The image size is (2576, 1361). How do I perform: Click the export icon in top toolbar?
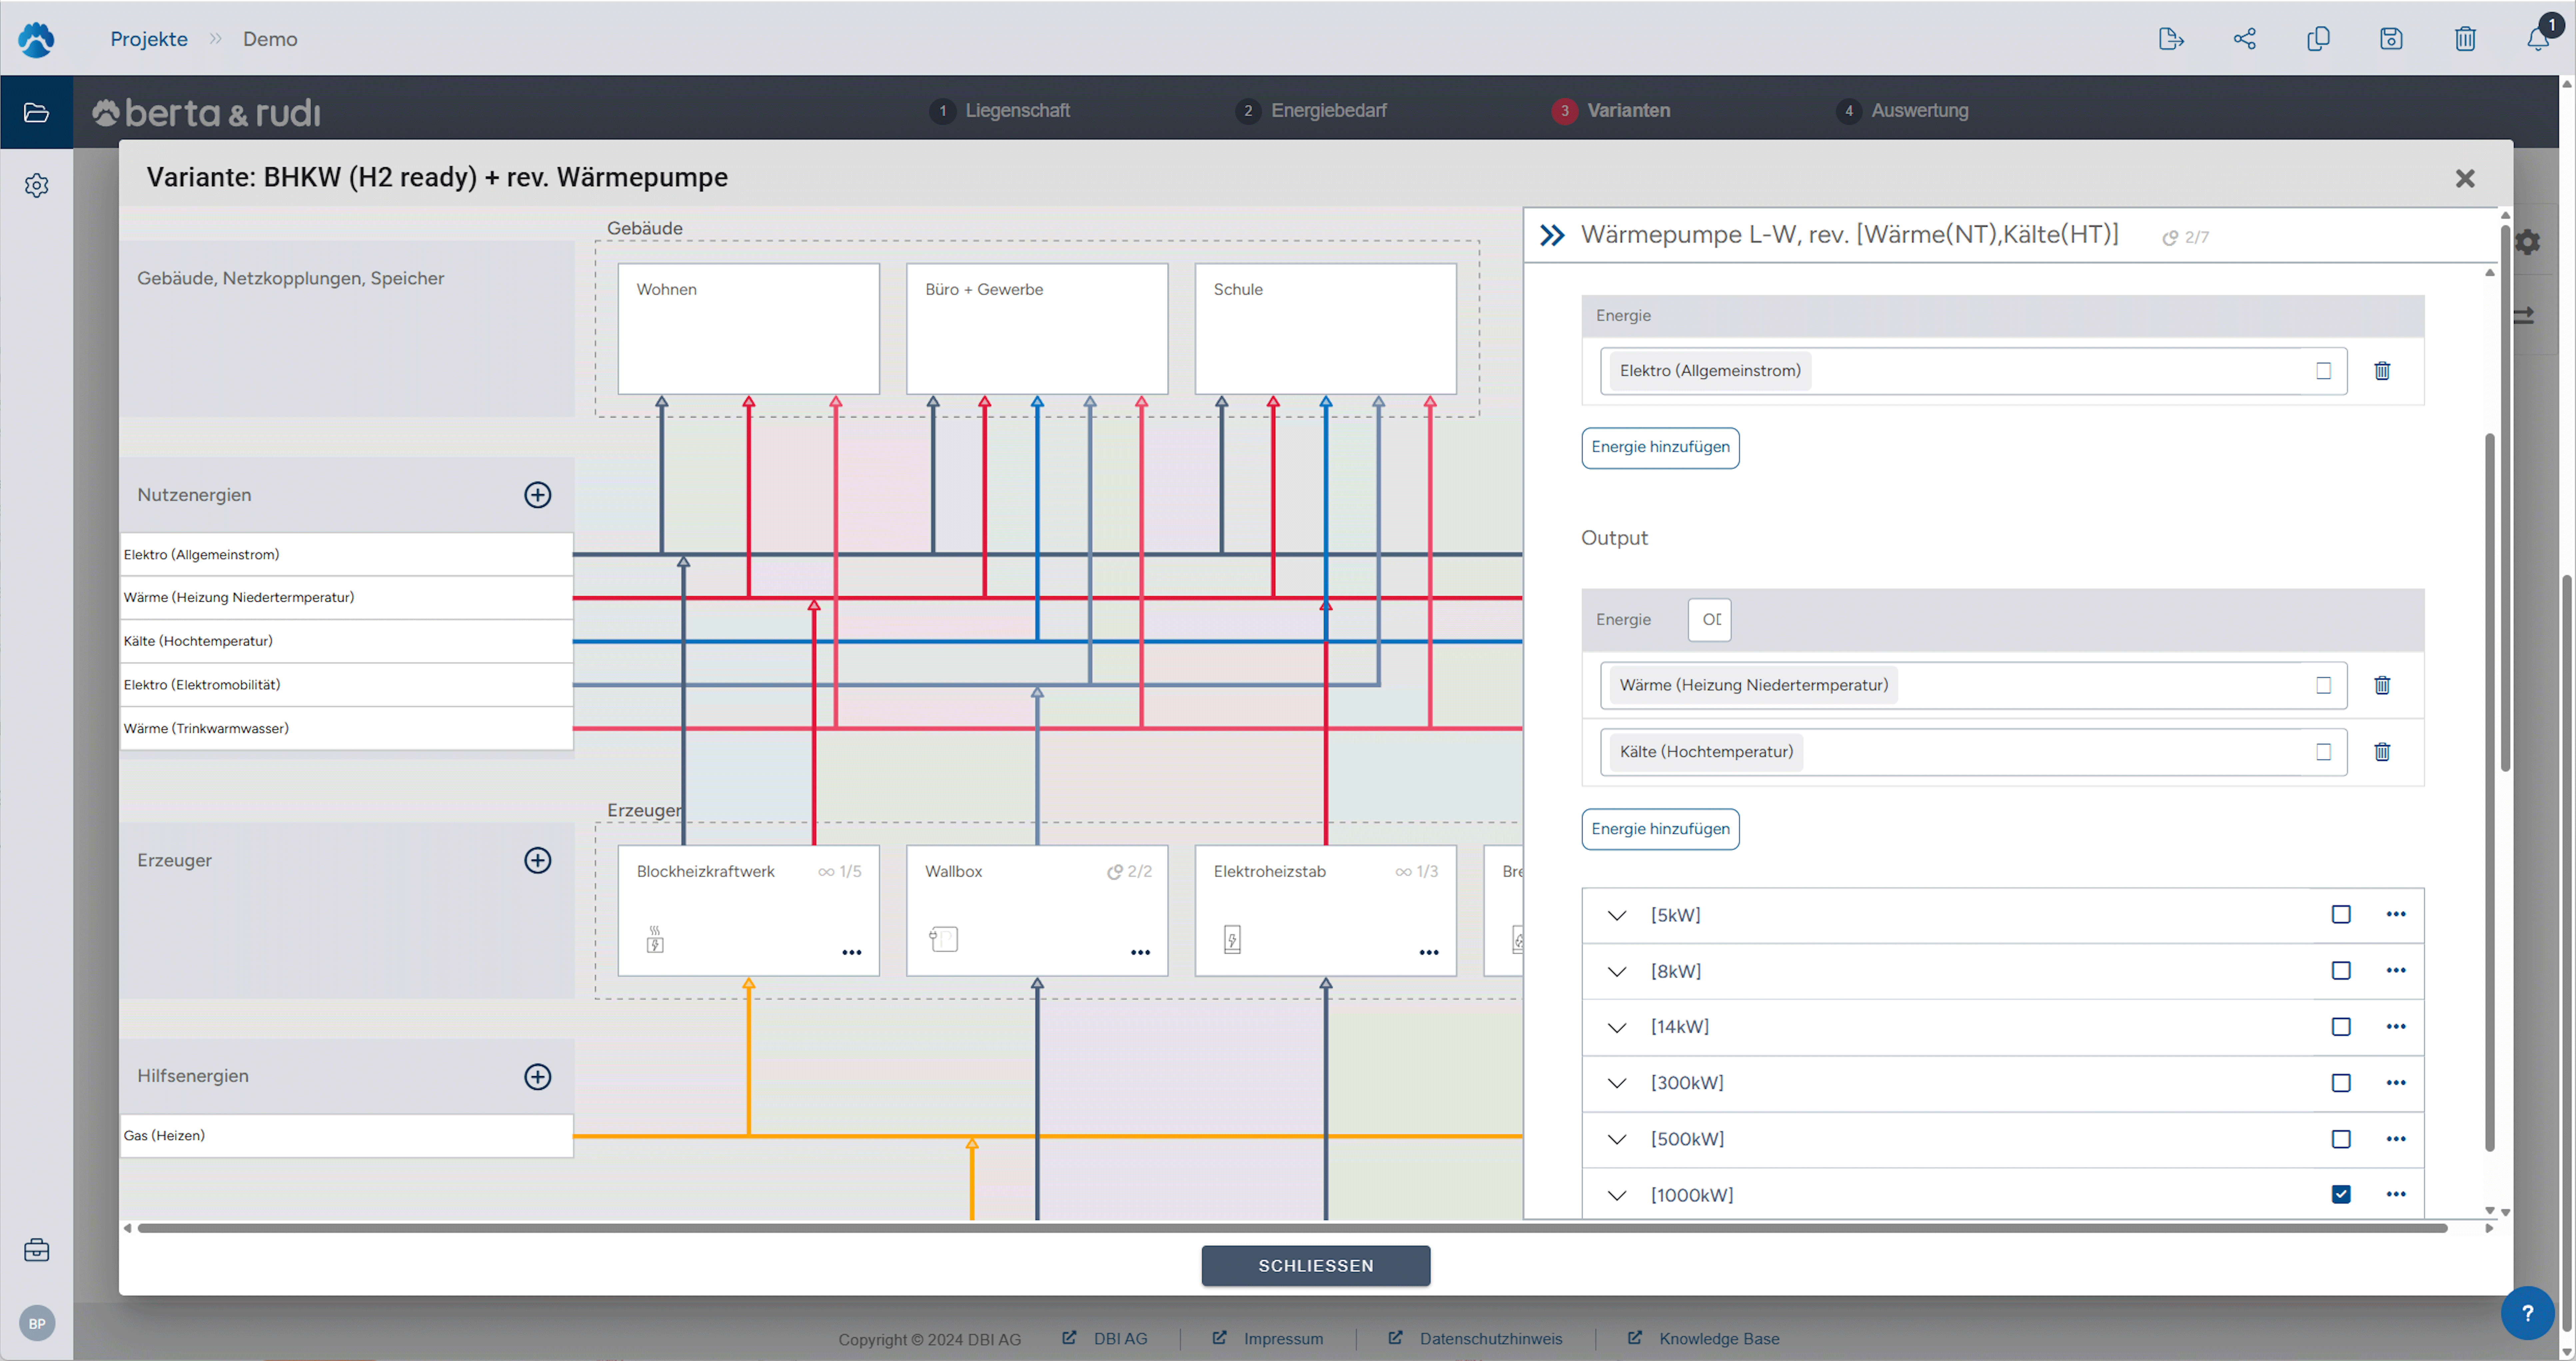[x=2171, y=39]
